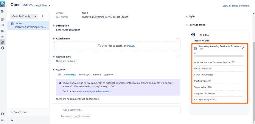The width and height of the screenshot is (255, 124).
Task: Click the Profit.co target logo icon
Action: click(x=193, y=35)
